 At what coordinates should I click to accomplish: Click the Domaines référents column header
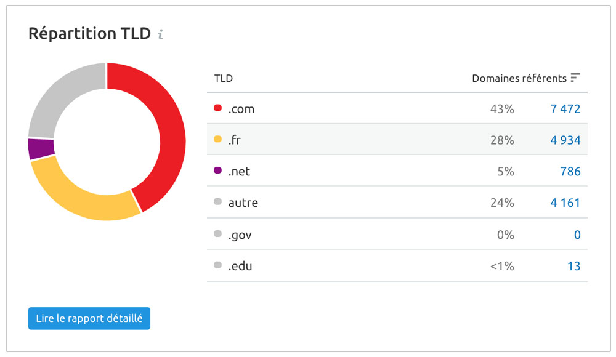click(x=519, y=78)
